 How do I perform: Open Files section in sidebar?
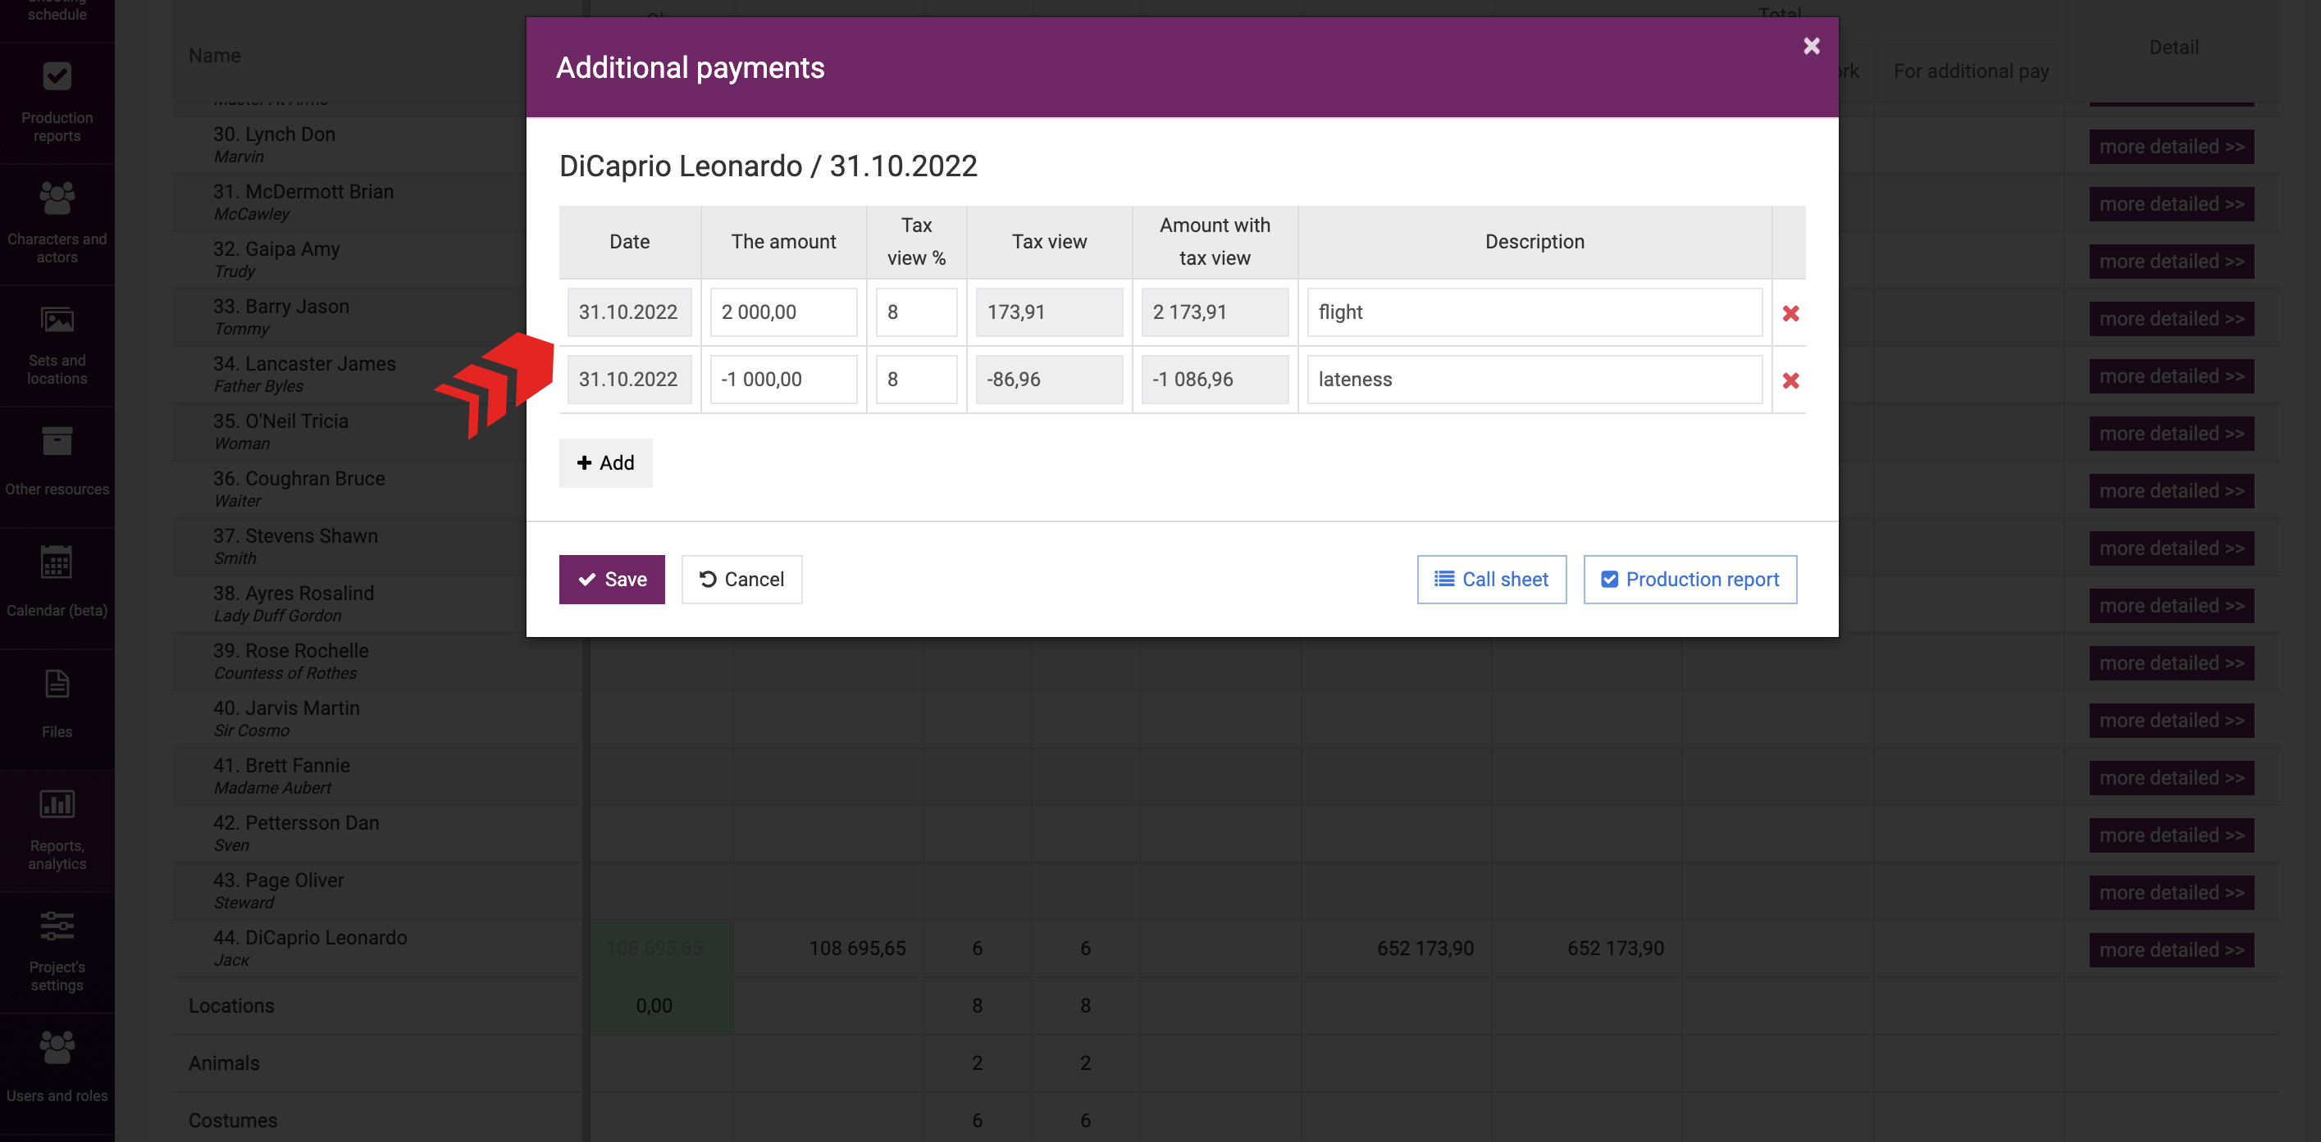[57, 709]
